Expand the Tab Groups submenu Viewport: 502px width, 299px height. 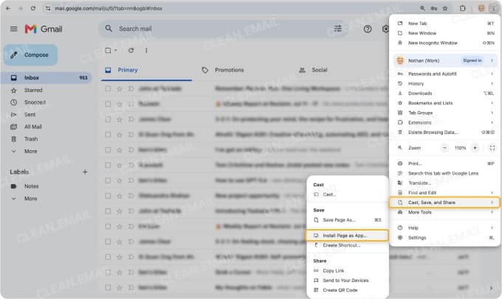(x=445, y=113)
